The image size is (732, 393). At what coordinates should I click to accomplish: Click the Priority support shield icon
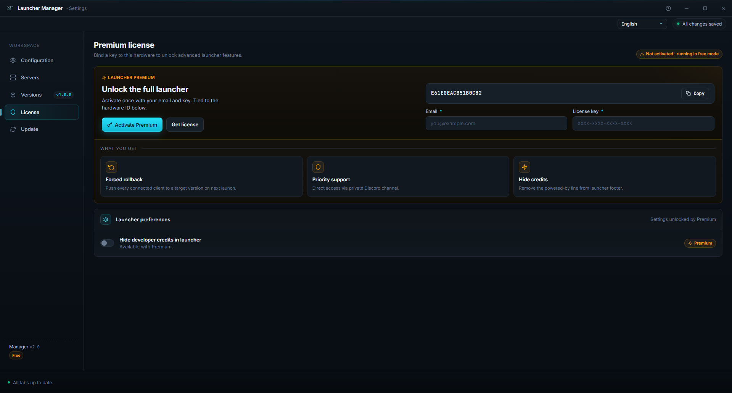[x=318, y=167]
